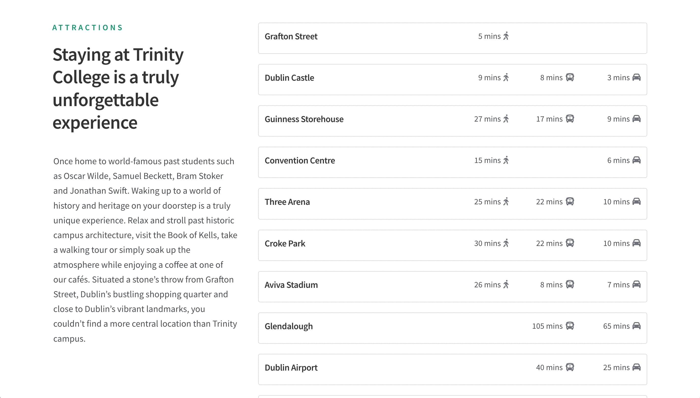Image resolution: width=700 pixels, height=398 pixels.
Task: Click the car icon for Convention Centre
Action: [x=636, y=160]
